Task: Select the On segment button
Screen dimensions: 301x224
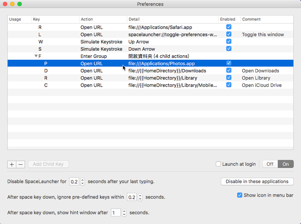Action: [286, 164]
